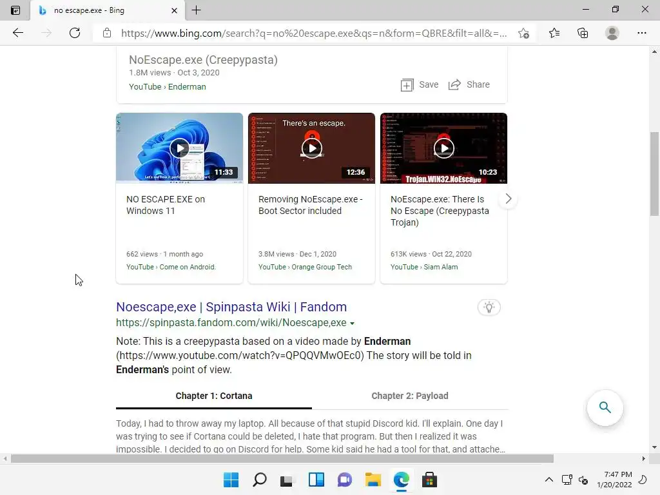
Task: Click the '1.8M views · Oct 3, 2020' text
Action: 174,72
